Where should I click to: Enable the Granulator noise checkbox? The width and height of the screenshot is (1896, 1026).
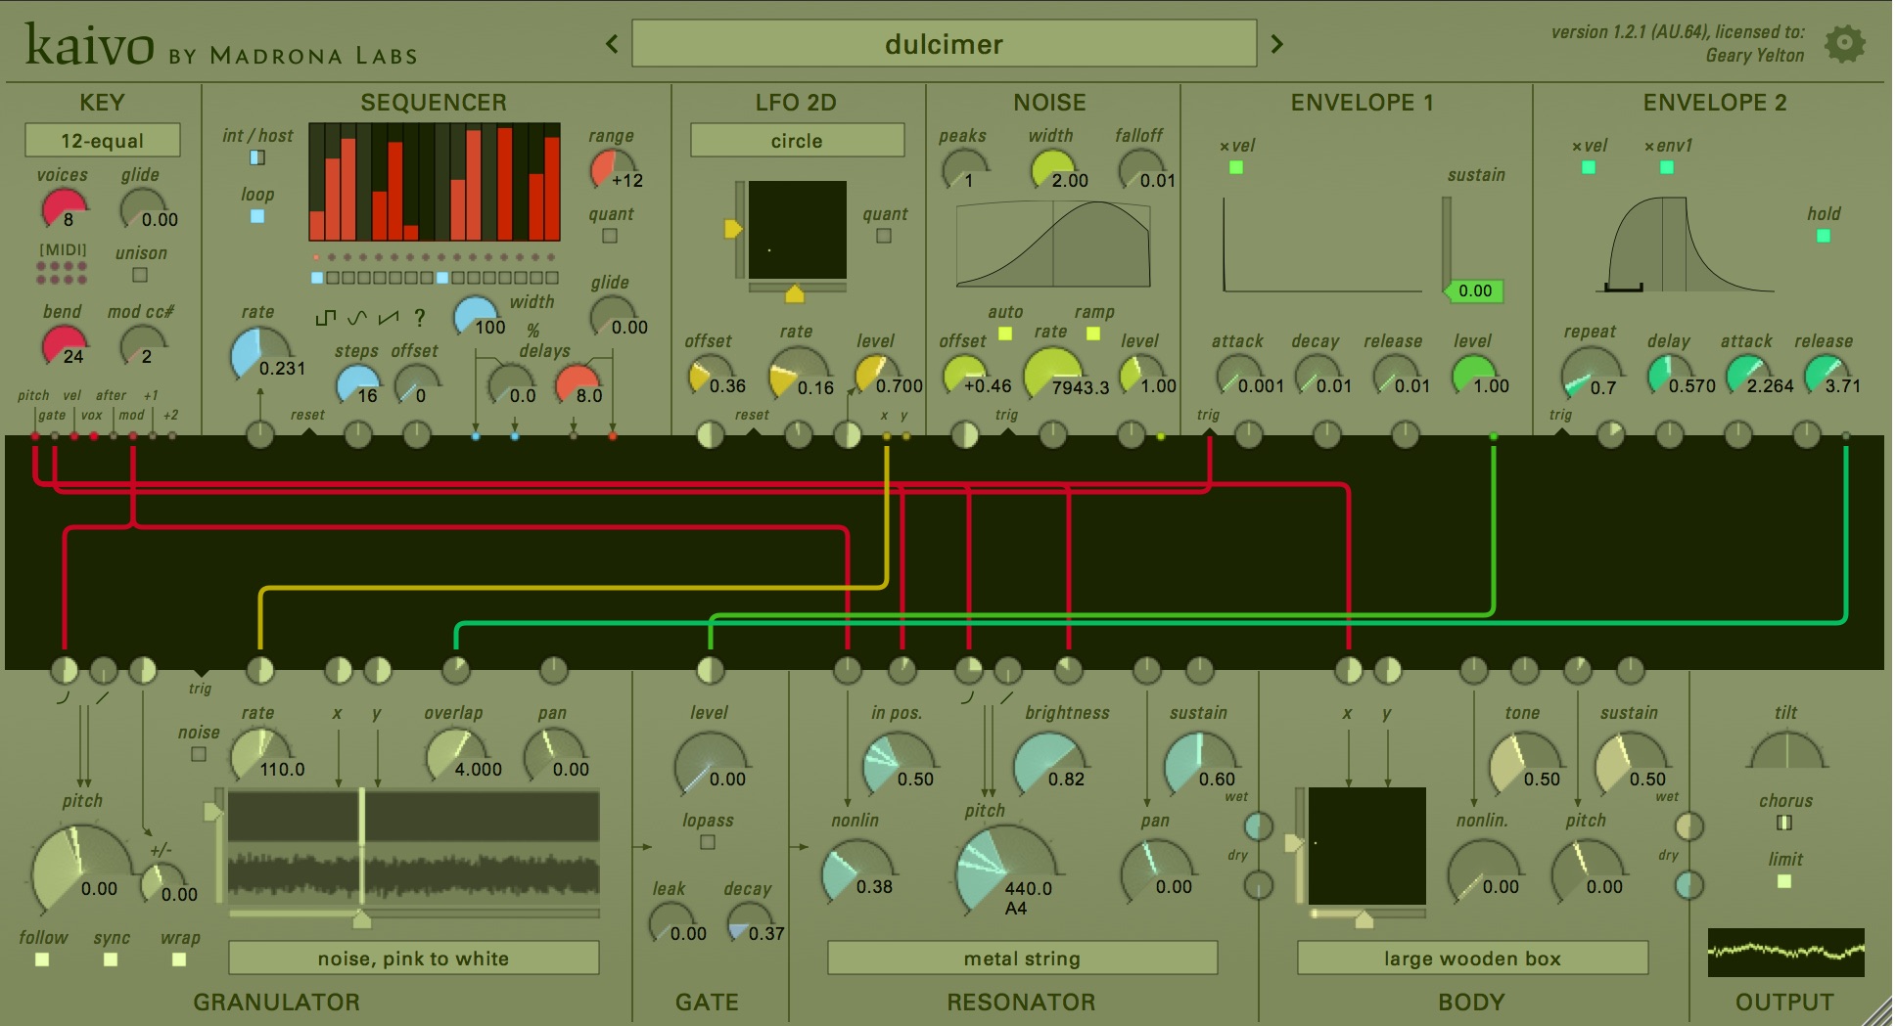click(199, 754)
